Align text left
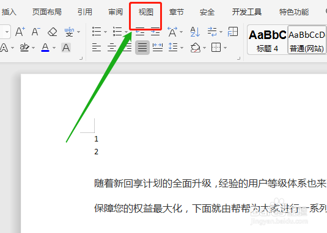 point(97,48)
